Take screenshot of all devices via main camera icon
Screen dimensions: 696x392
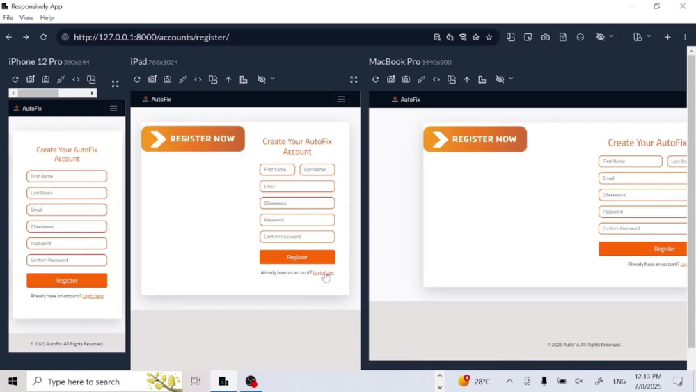[545, 38]
